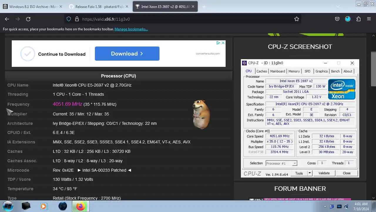Viewport: 376px width, 212px height.
Task: Show site security via padlock icon
Action: (x=77, y=19)
